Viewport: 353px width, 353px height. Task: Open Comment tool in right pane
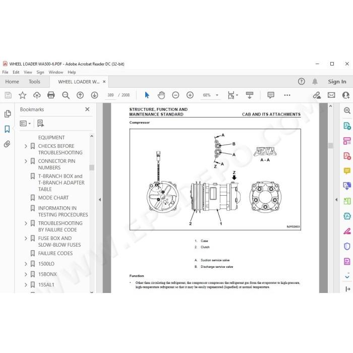pos(347,171)
